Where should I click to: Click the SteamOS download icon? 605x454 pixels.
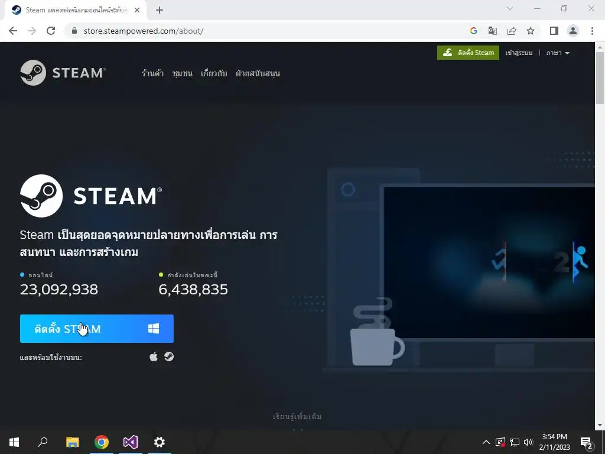tap(169, 356)
